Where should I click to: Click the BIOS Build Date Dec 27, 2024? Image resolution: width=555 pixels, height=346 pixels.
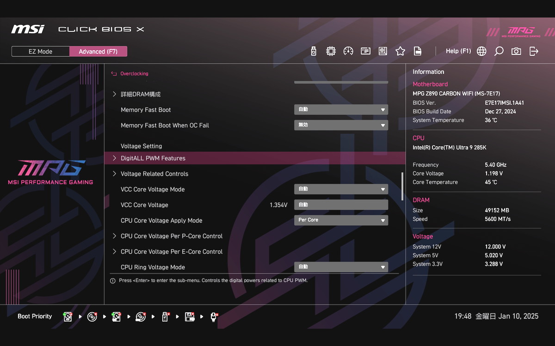click(x=500, y=112)
